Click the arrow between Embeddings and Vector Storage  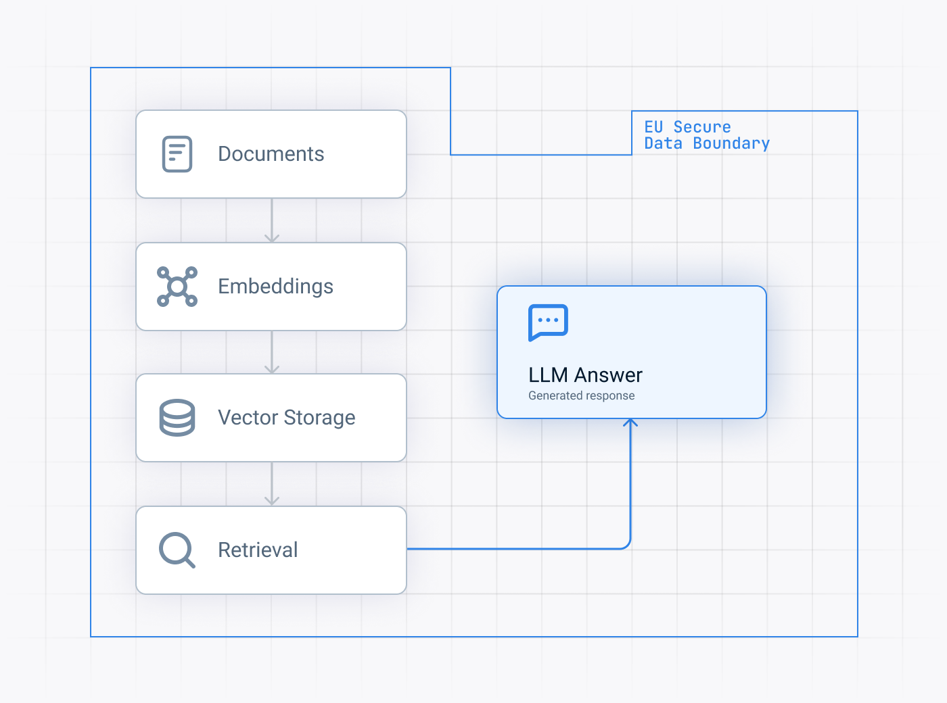pyautogui.click(x=273, y=352)
